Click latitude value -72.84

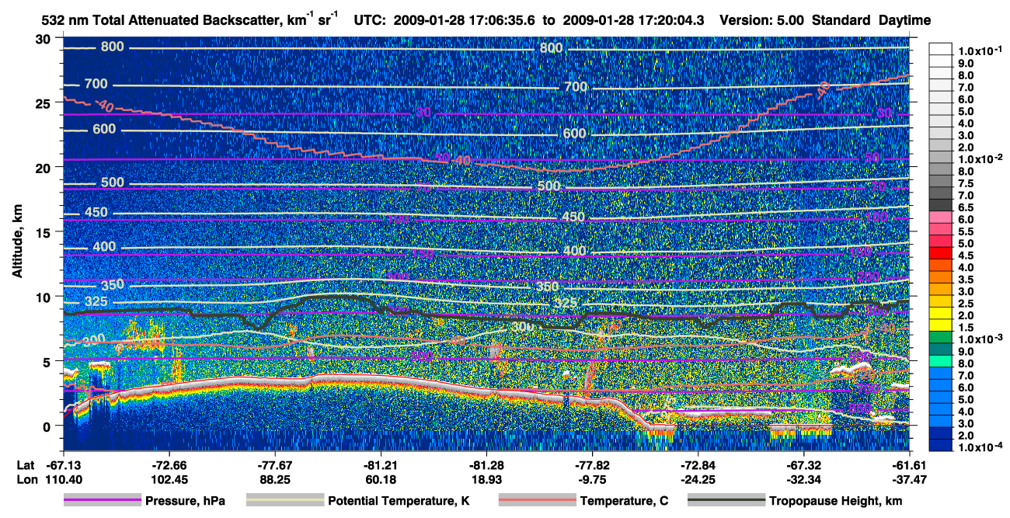698,464
